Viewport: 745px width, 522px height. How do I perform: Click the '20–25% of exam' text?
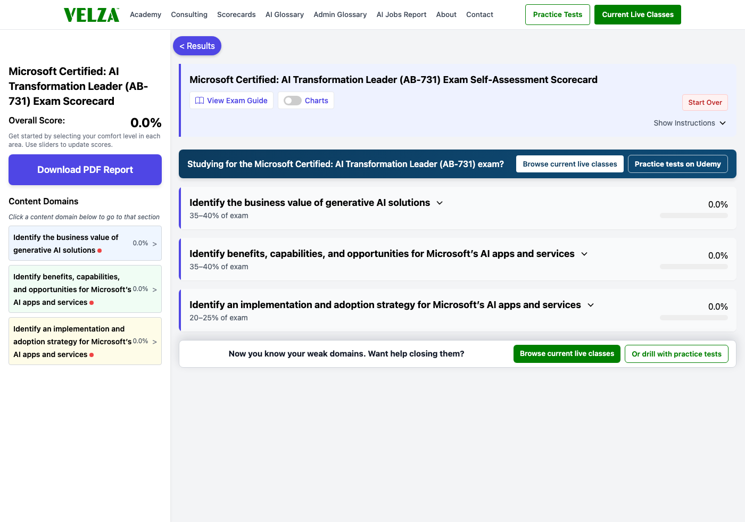[x=219, y=318]
